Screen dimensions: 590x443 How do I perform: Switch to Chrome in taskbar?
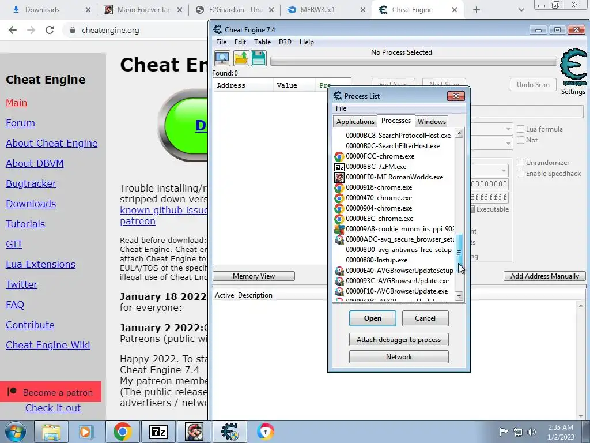coord(122,431)
